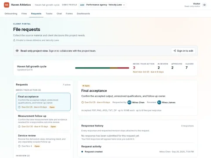Screen dimensions: 211x158
Task: Click the 7 active label in Requests panel
Action: pos(67,85)
